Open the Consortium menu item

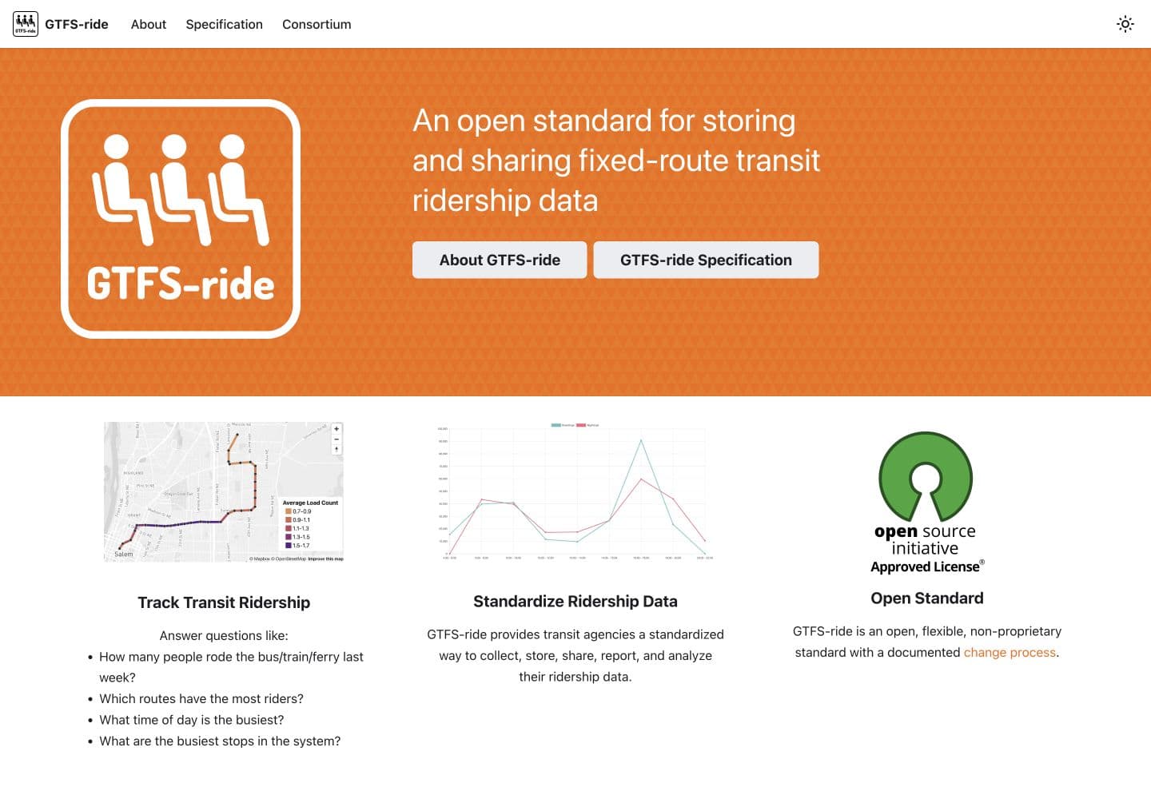pos(317,24)
